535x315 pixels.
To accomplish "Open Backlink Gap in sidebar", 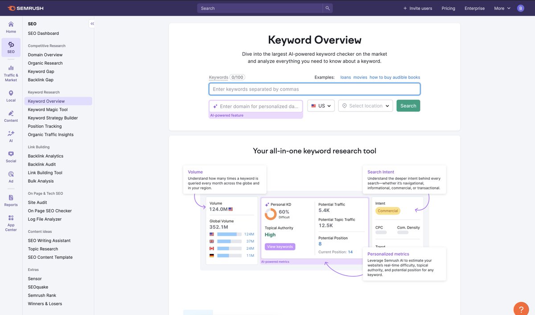I will pos(41,80).
